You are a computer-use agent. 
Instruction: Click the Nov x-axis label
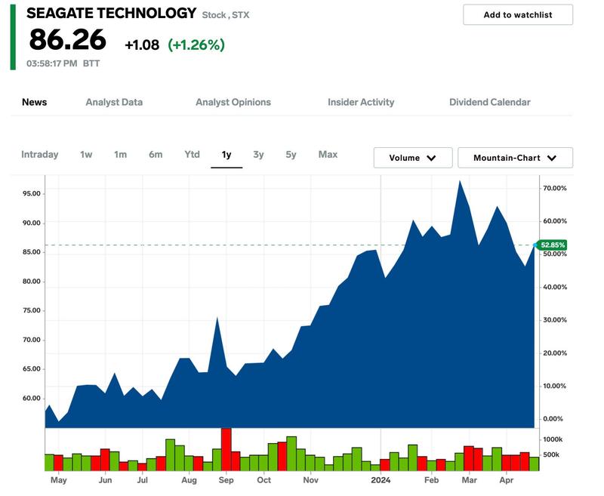point(310,480)
